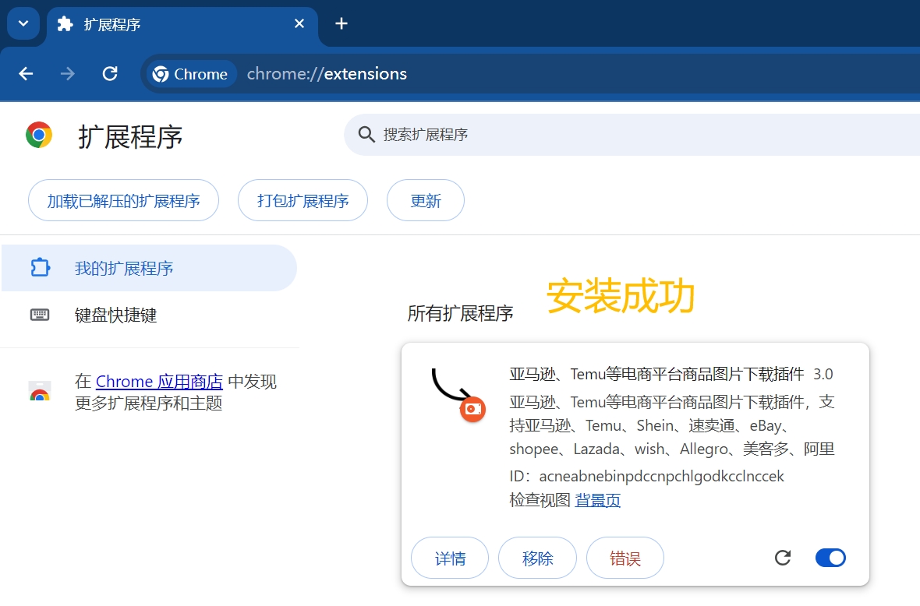Click the extension ID text
The height and width of the screenshot is (606, 920).
(646, 476)
